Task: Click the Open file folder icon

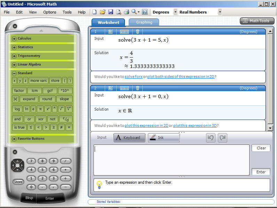Action: pyautogui.click(x=102, y=12)
